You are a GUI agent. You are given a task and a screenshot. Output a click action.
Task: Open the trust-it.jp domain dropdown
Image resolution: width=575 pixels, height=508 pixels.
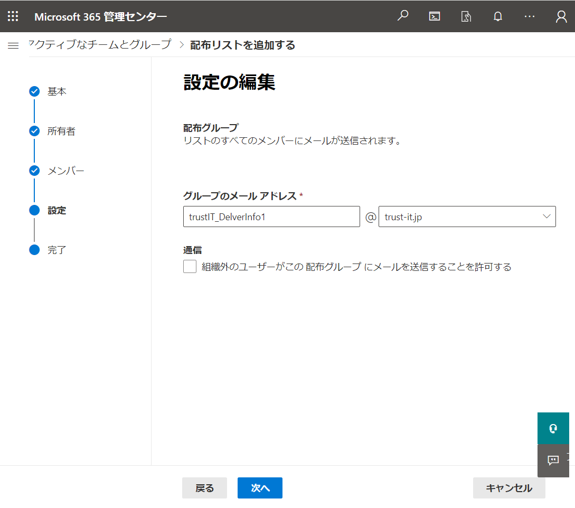click(467, 217)
